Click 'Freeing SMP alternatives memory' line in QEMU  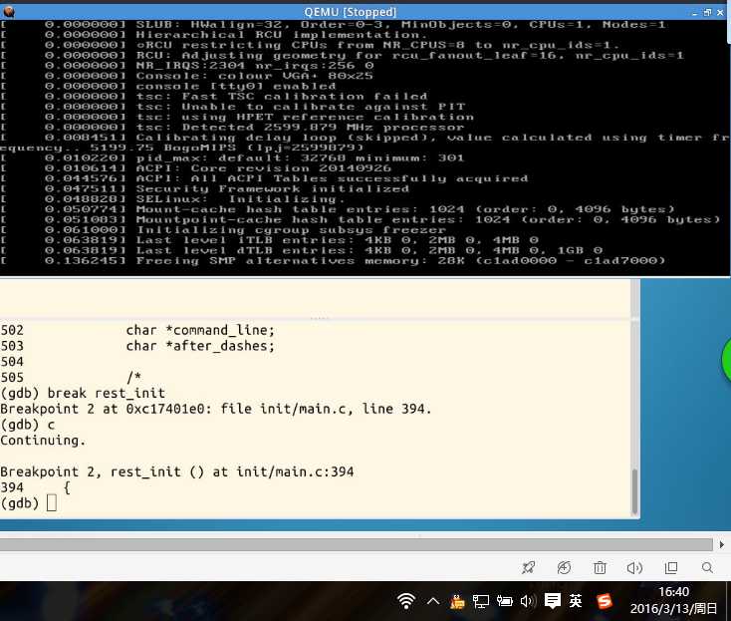[x=400, y=261]
